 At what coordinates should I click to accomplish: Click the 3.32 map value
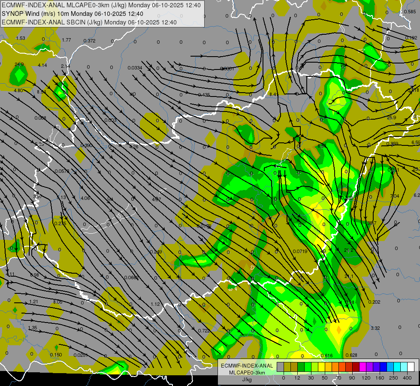coord(375,328)
